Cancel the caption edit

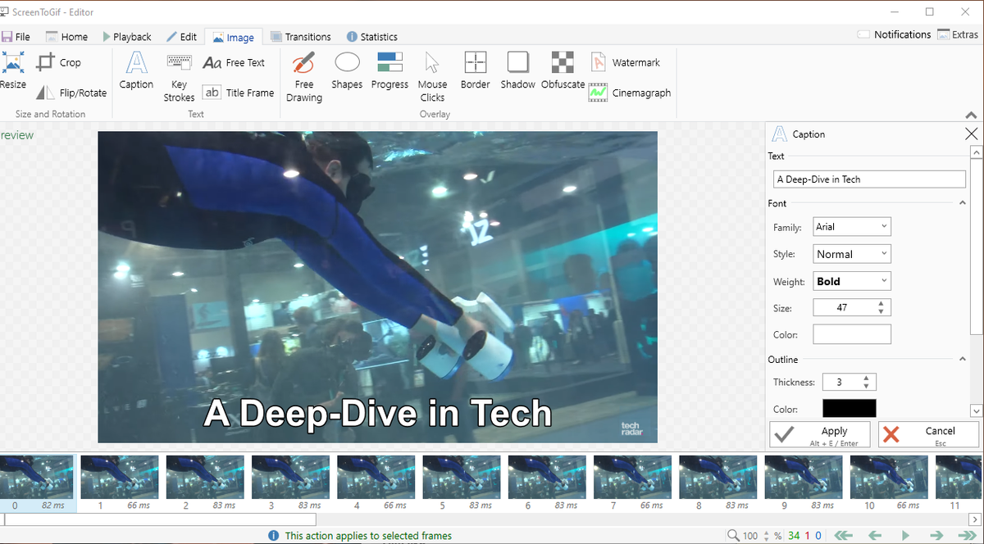pyautogui.click(x=927, y=434)
